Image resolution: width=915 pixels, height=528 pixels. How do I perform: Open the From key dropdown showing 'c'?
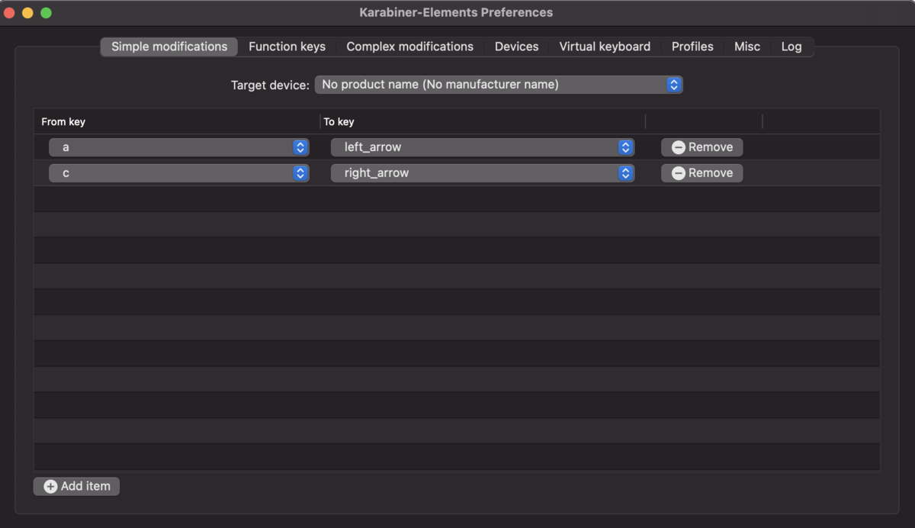[179, 173]
